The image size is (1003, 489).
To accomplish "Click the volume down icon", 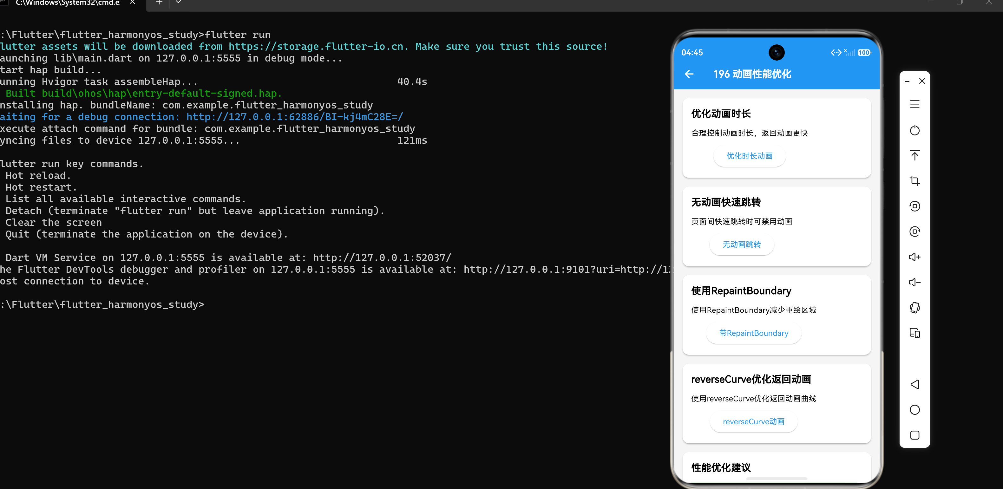I will (x=914, y=282).
